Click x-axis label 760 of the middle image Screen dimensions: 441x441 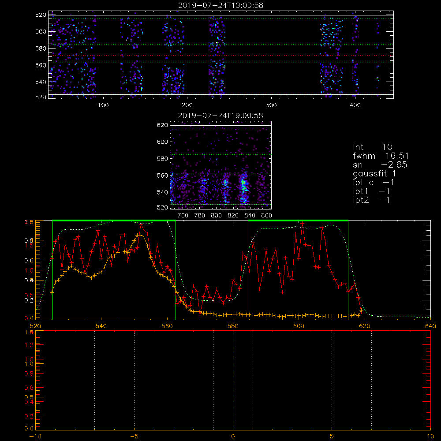click(183, 216)
